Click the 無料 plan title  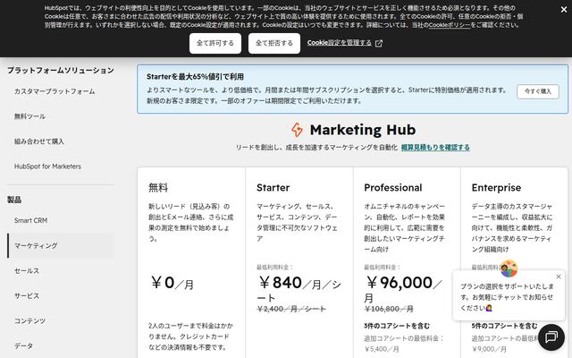tap(158, 187)
